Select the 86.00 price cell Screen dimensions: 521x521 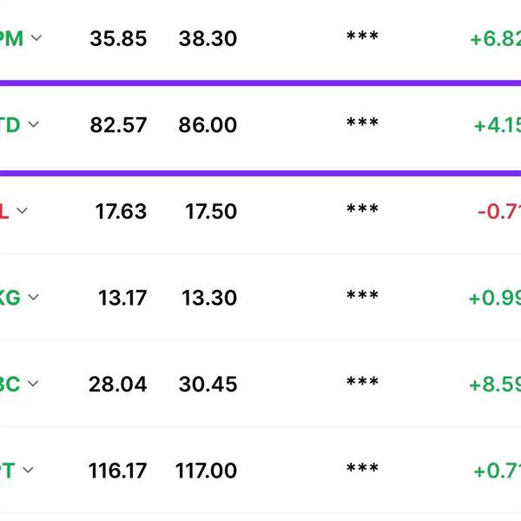click(208, 125)
